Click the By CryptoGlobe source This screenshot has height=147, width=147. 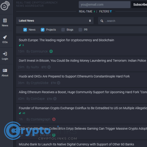click(37, 83)
